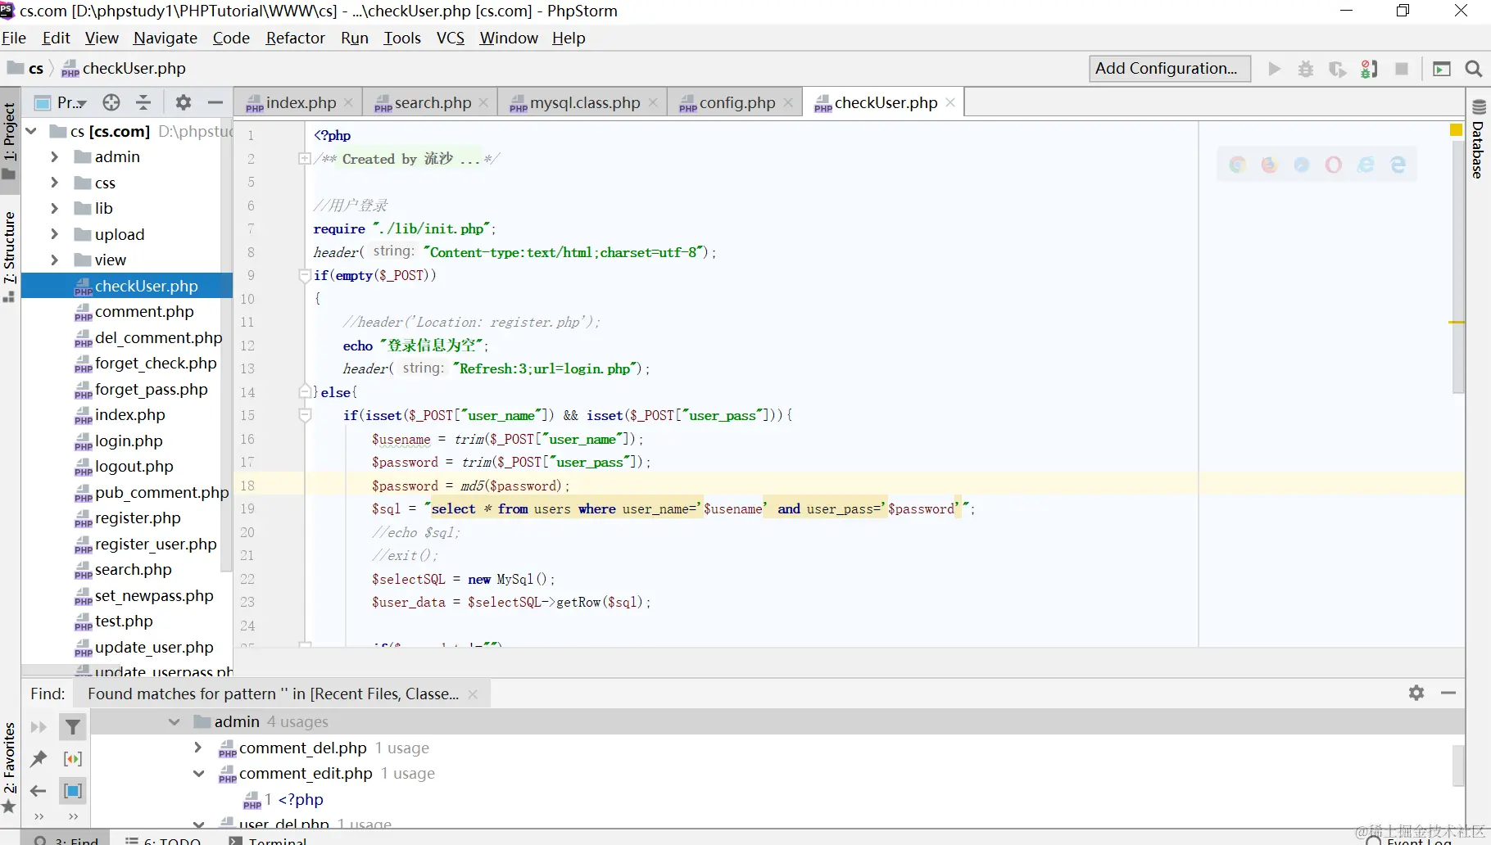The image size is (1491, 845).
Task: Toggle the Group by bracket-arrows icon
Action: 73,759
